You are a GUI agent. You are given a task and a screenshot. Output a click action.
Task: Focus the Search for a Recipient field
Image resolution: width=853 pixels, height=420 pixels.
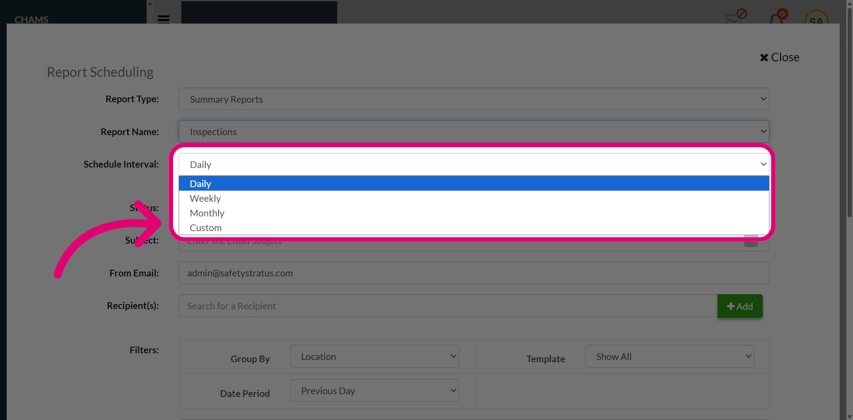448,306
